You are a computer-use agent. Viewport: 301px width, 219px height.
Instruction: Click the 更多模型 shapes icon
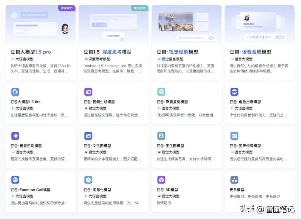pos(234,180)
